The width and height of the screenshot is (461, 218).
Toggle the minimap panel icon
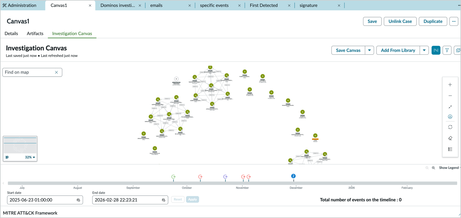coord(7,157)
